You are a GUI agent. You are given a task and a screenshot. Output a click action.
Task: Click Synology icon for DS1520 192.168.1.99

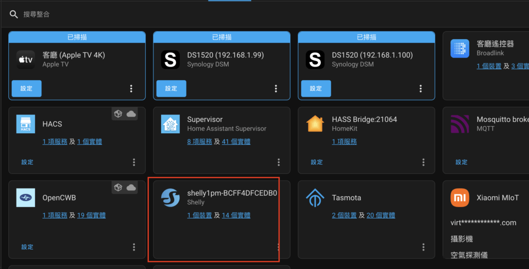170,60
